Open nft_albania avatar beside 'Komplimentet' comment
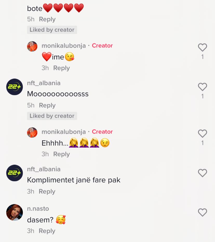215x242 pixels. point(15,173)
